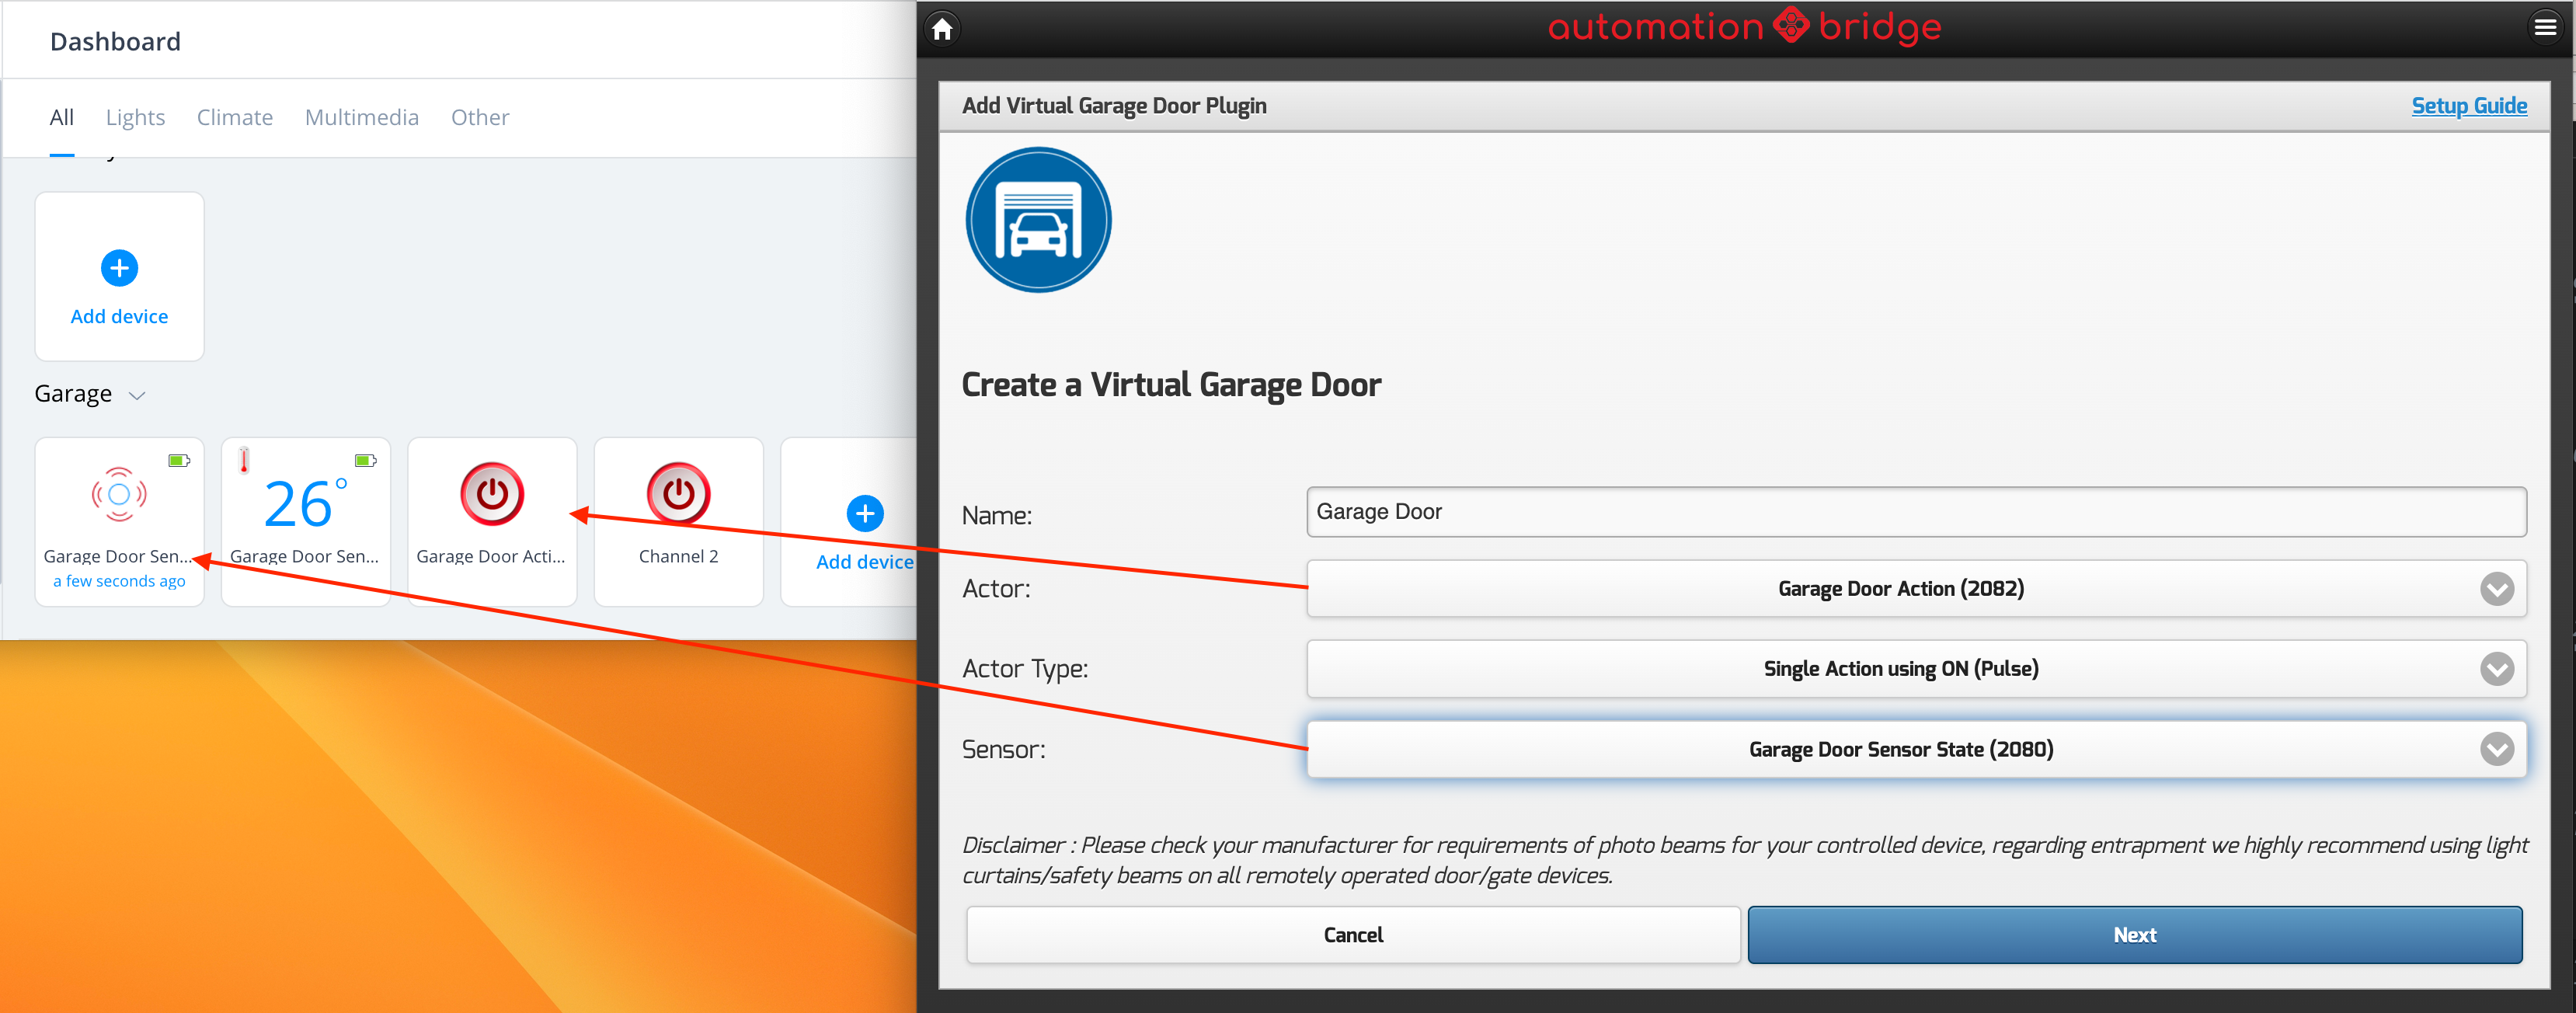Click the blue garage door plugin icon

coord(1038,220)
